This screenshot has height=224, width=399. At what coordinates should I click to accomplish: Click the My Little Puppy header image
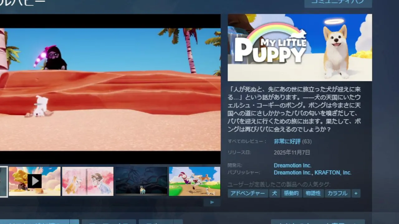coord(300,48)
